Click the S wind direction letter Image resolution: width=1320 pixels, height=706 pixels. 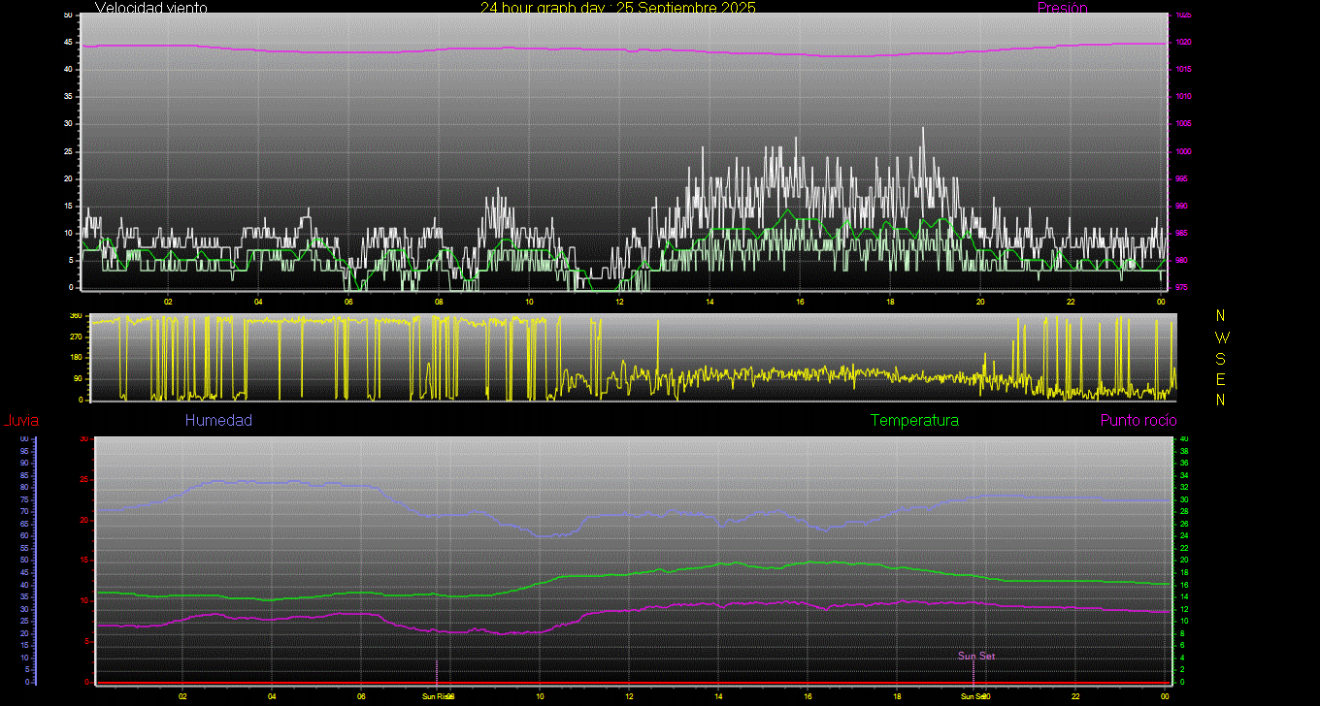pos(1221,358)
